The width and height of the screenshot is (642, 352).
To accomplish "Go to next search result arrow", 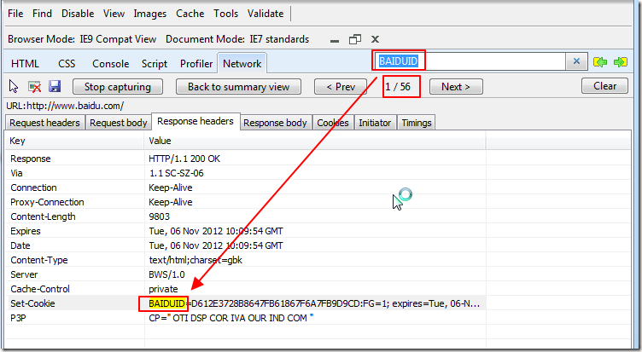I will pyautogui.click(x=621, y=62).
